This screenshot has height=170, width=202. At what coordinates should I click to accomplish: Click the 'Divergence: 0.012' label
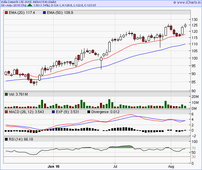[105, 112]
